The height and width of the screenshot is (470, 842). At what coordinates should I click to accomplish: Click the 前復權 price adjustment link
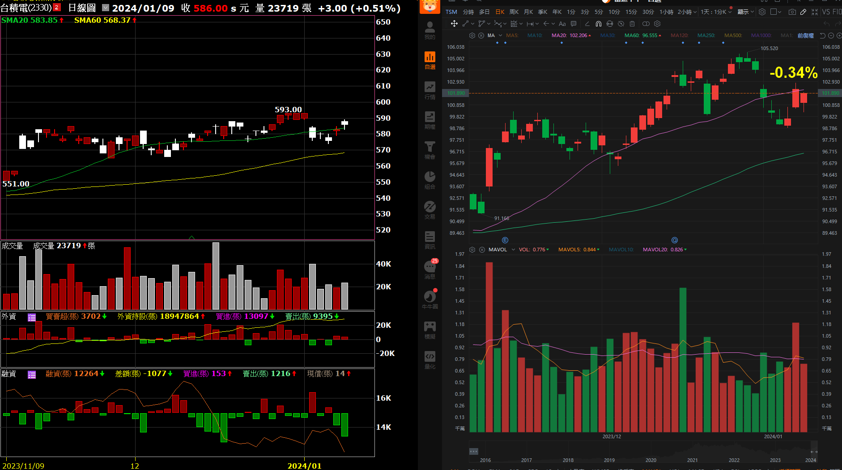point(805,35)
